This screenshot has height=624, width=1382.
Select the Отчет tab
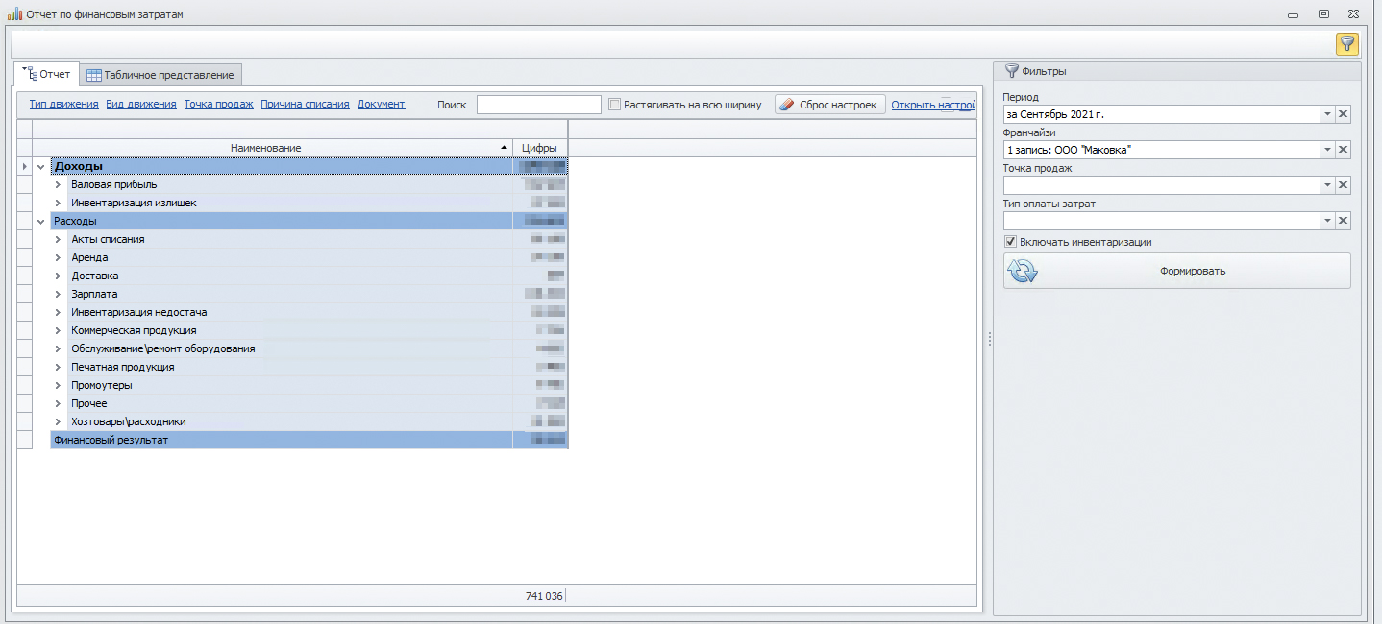[48, 74]
